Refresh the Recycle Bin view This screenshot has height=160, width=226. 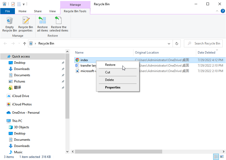(177, 44)
